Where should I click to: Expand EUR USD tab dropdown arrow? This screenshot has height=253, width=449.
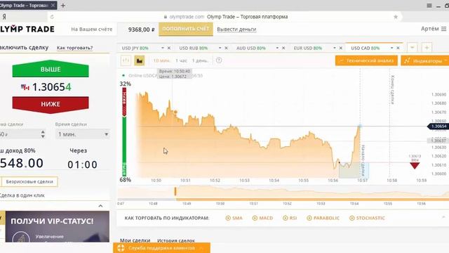click(x=335, y=48)
